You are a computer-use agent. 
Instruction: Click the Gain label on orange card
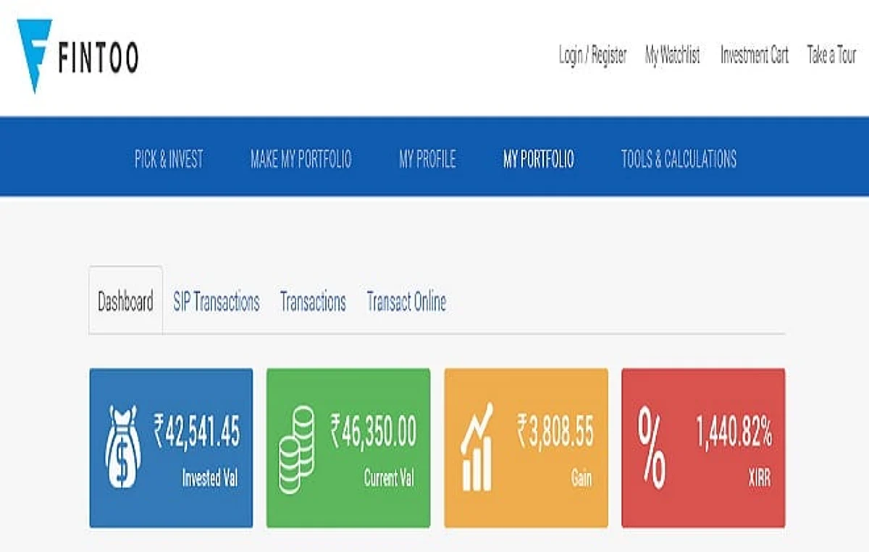pos(581,478)
